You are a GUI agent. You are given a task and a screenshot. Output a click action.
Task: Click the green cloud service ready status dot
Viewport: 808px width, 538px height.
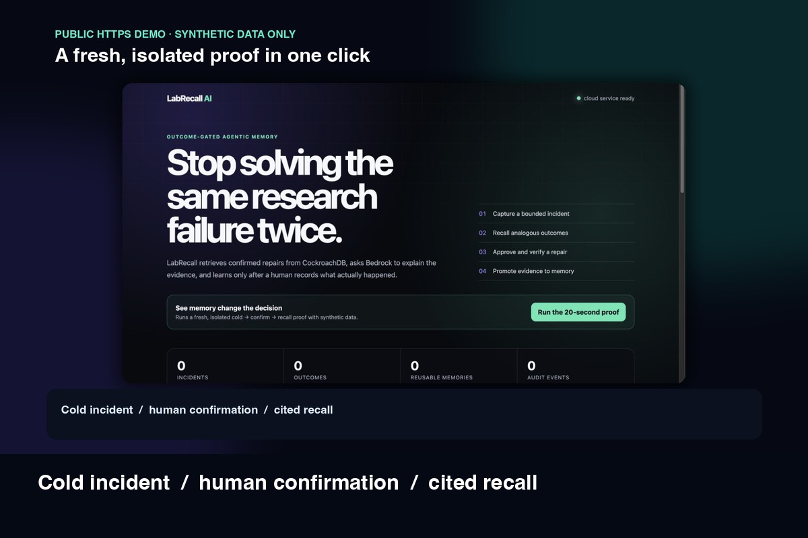coord(578,98)
